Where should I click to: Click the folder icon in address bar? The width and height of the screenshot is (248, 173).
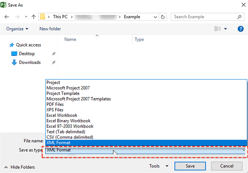[x=43, y=17]
